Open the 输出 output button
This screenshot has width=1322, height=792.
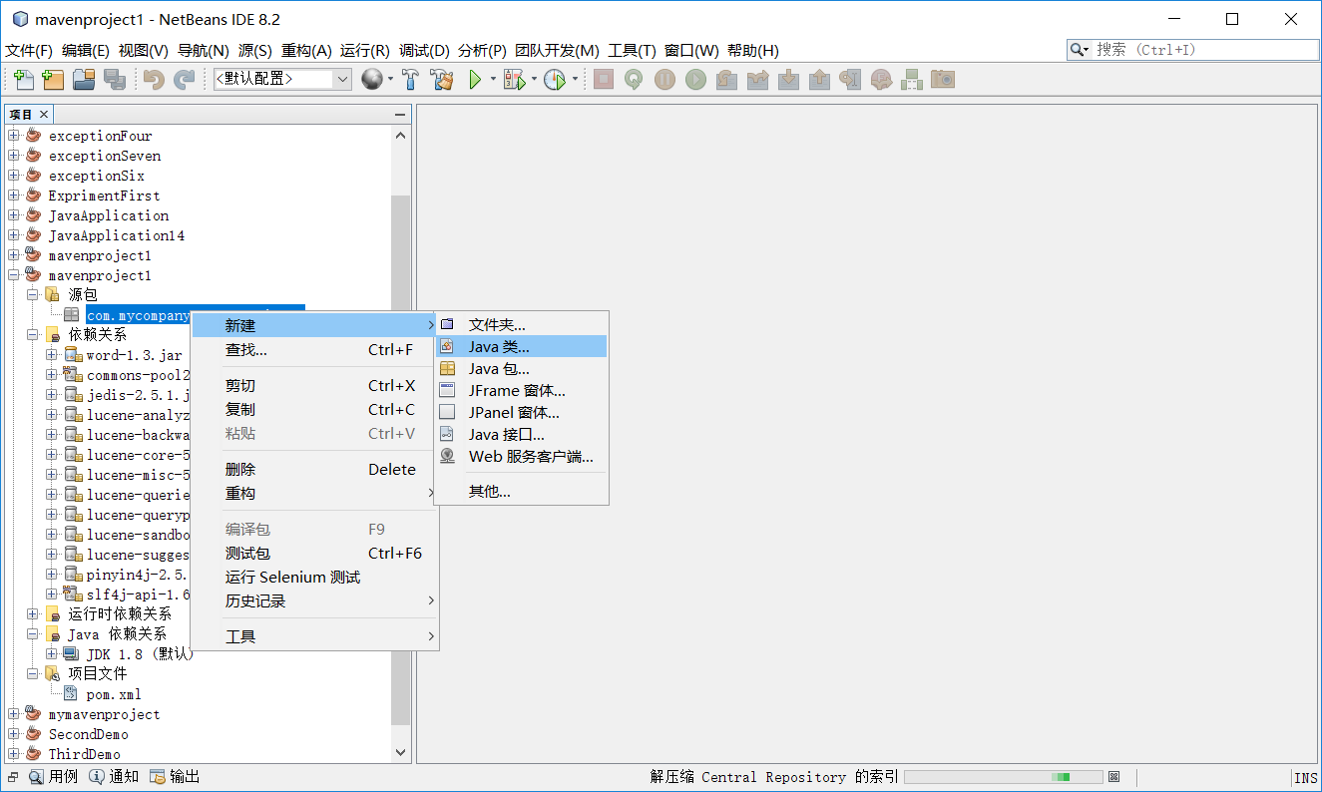[175, 777]
